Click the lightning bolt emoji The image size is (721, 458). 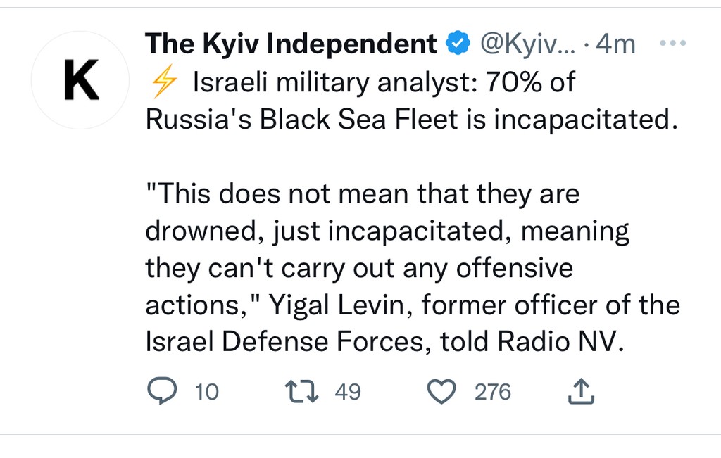coord(164,84)
